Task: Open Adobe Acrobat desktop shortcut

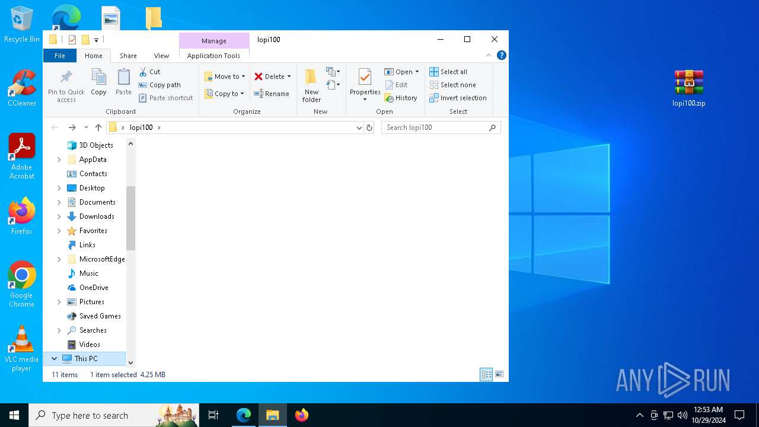Action: pyautogui.click(x=22, y=156)
